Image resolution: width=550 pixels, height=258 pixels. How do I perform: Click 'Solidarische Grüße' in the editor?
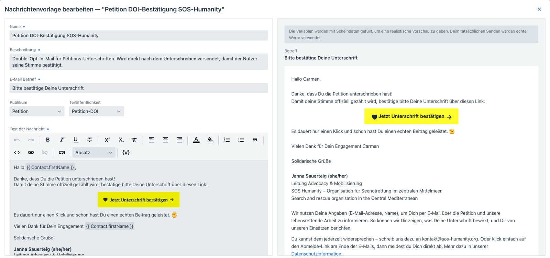(33, 238)
